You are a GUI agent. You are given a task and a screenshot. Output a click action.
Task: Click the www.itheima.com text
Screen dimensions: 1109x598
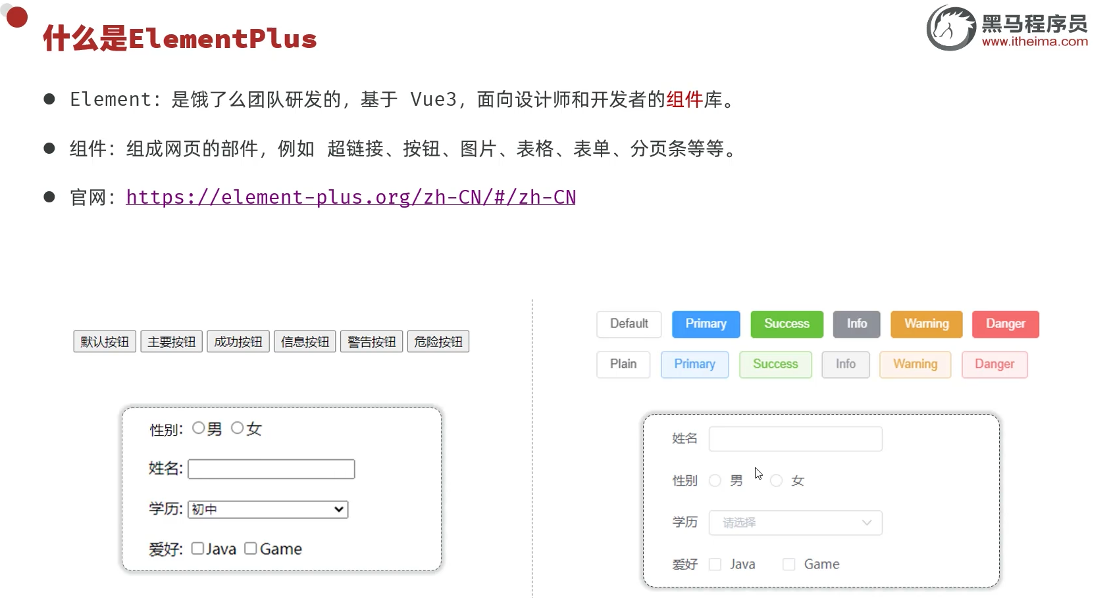pyautogui.click(x=1035, y=41)
